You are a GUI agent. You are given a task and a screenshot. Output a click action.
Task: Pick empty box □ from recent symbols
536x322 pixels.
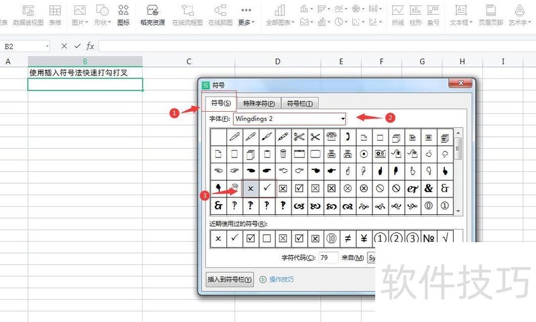point(267,238)
